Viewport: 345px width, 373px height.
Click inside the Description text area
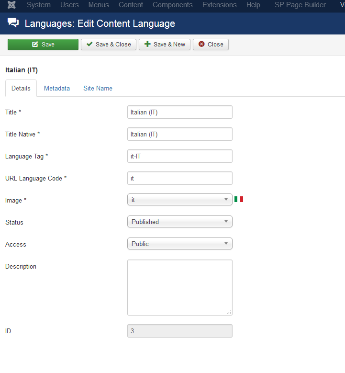click(x=179, y=287)
